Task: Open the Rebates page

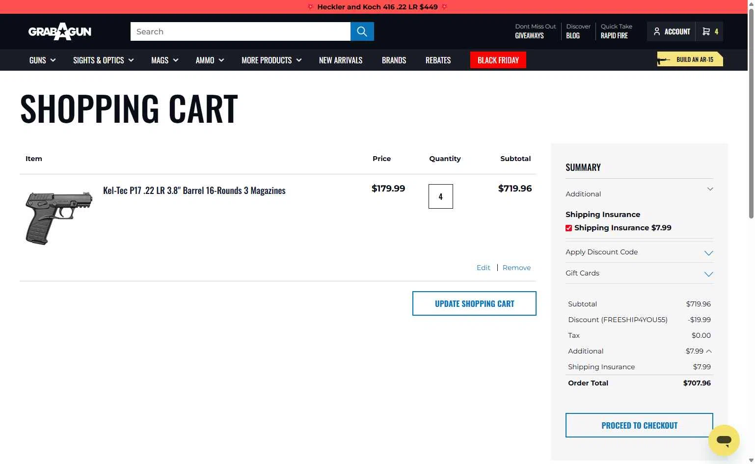Action: (438, 60)
